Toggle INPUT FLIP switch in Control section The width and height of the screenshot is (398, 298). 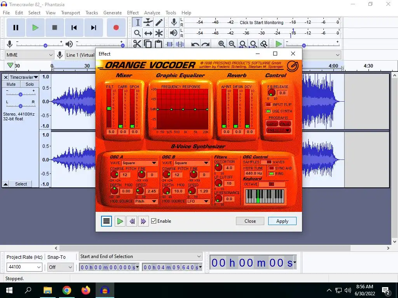click(268, 104)
